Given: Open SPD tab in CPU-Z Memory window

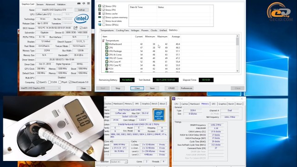Looking at the screenshot, I should point(213,104).
